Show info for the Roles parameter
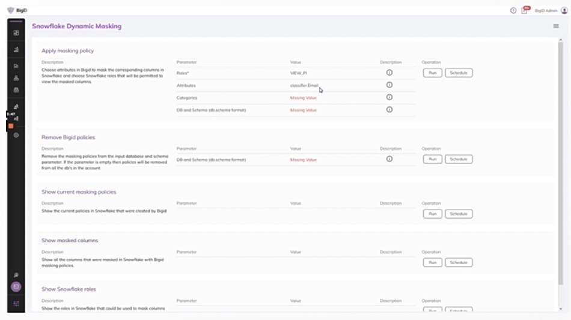The width and height of the screenshot is (571, 320). 389,73
